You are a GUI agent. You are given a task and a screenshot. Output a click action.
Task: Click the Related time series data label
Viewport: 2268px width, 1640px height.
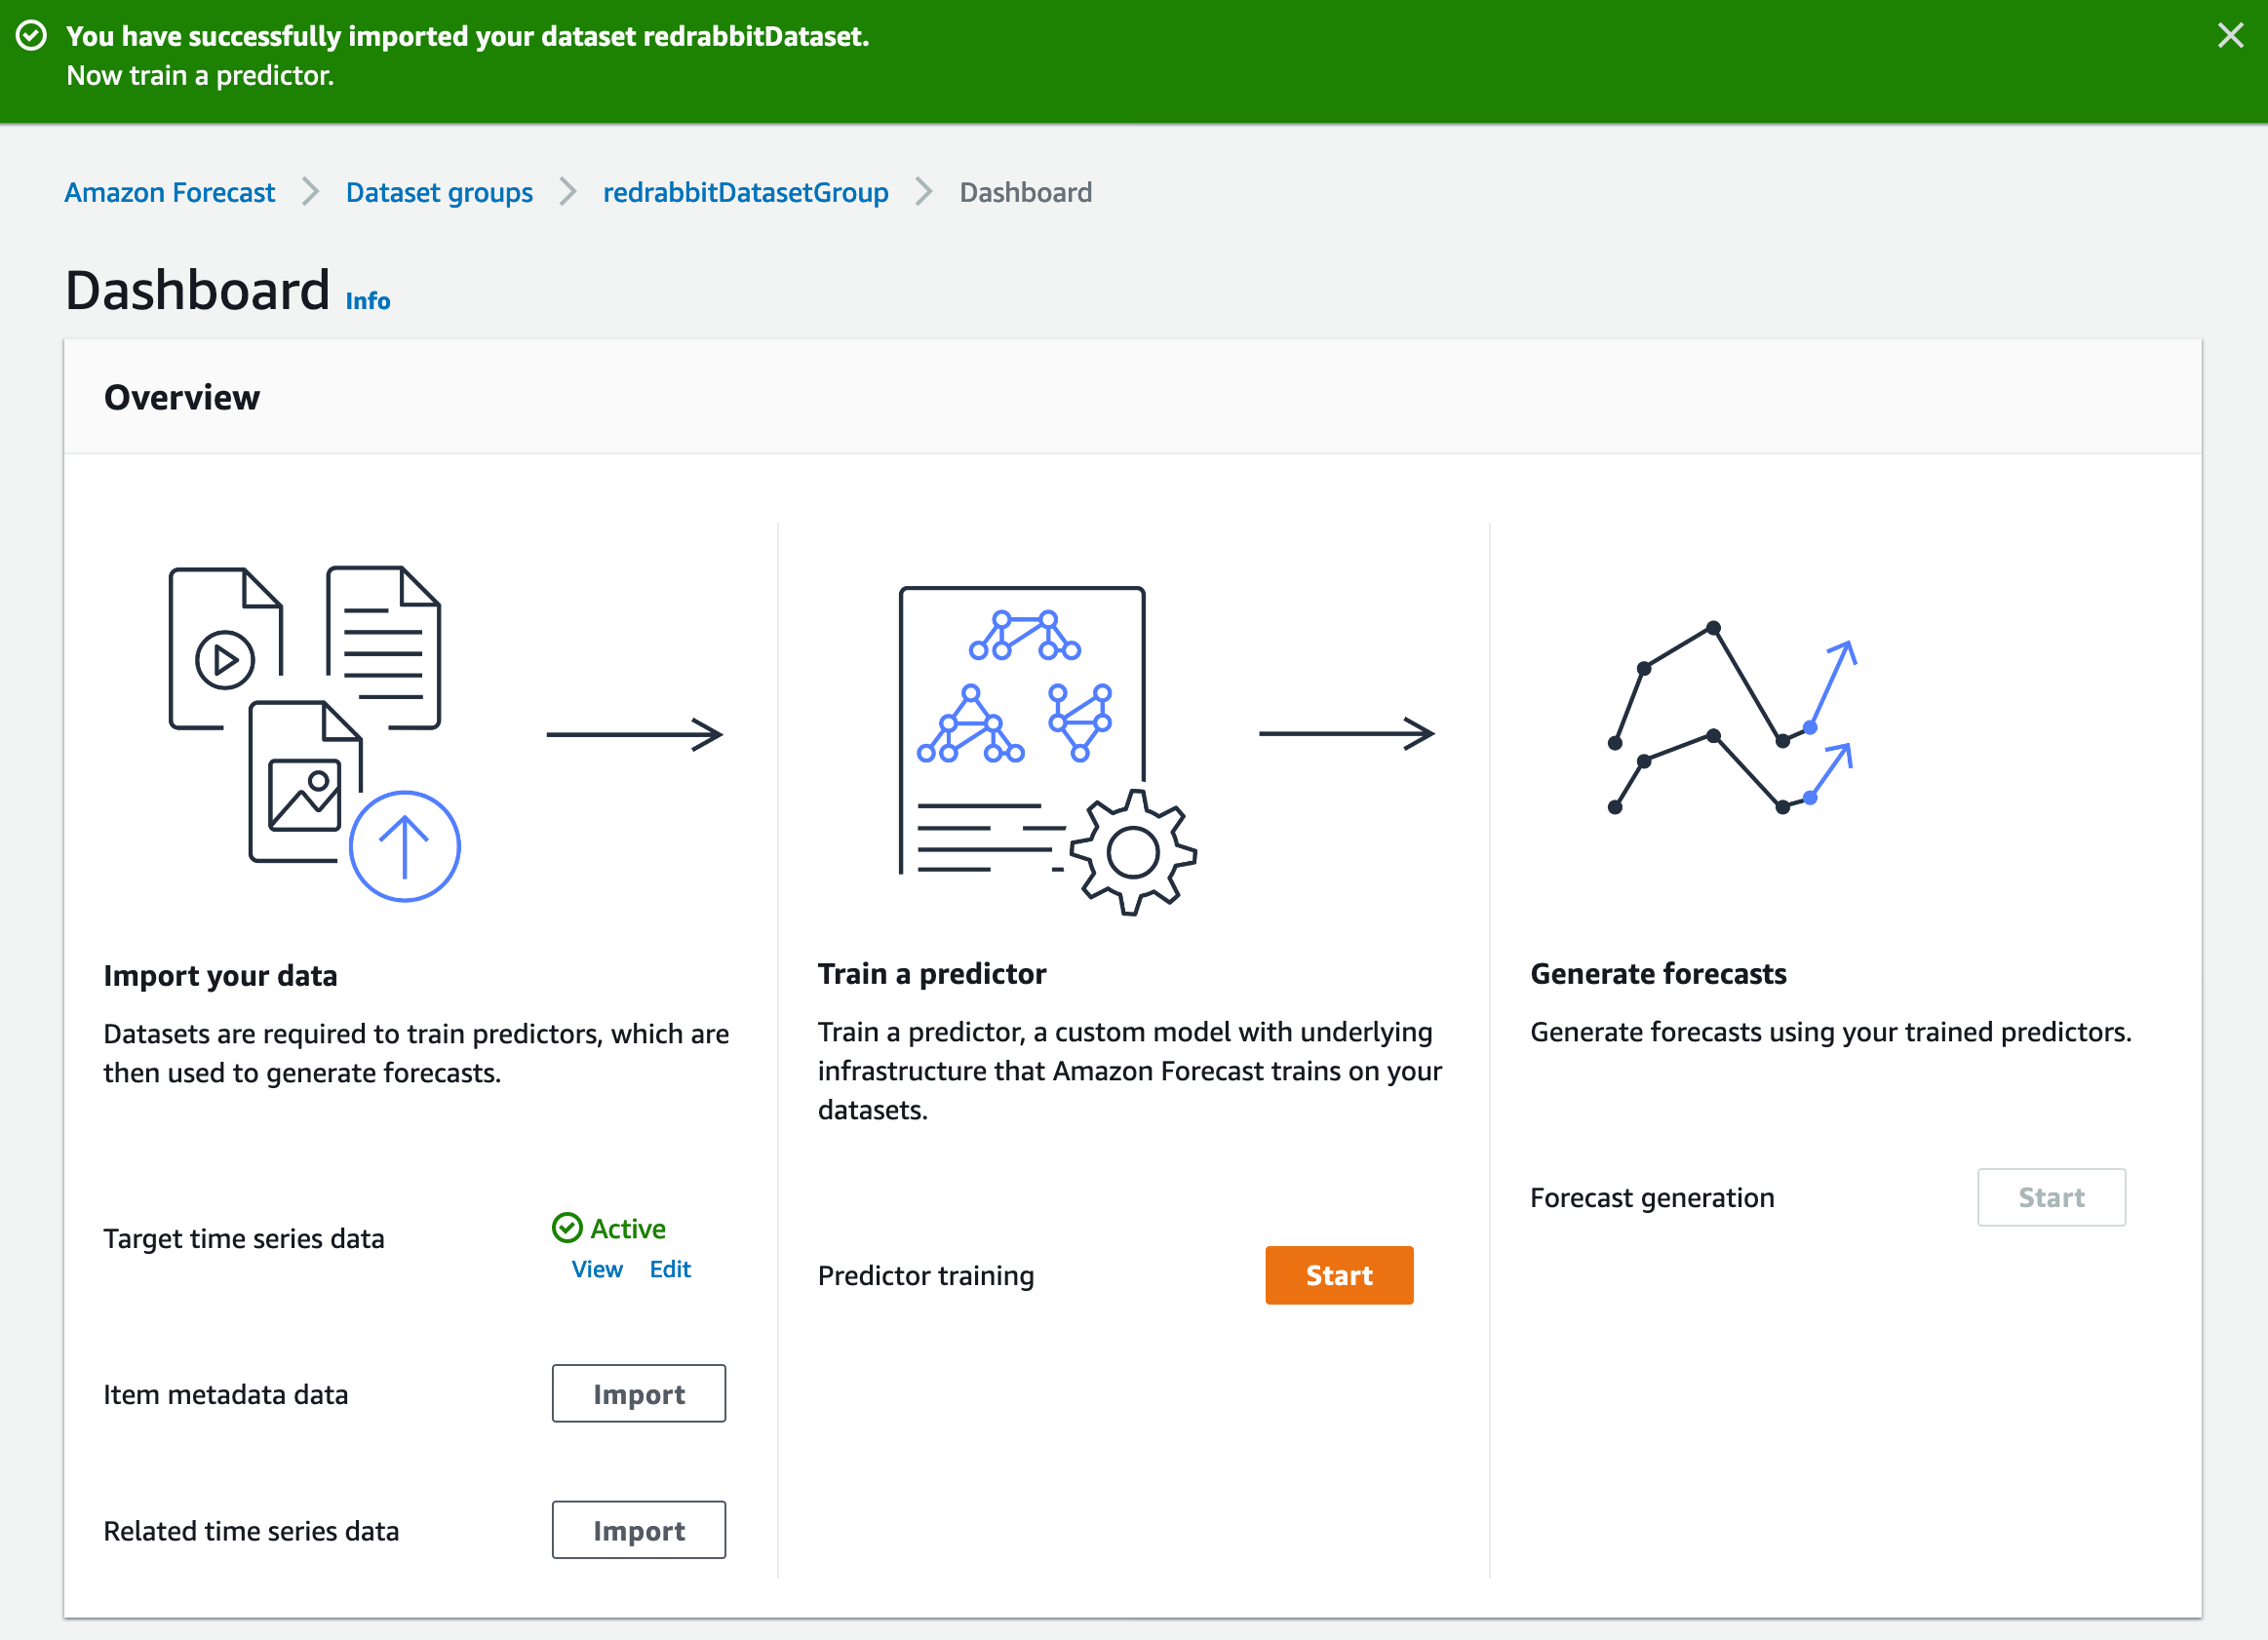coord(251,1531)
